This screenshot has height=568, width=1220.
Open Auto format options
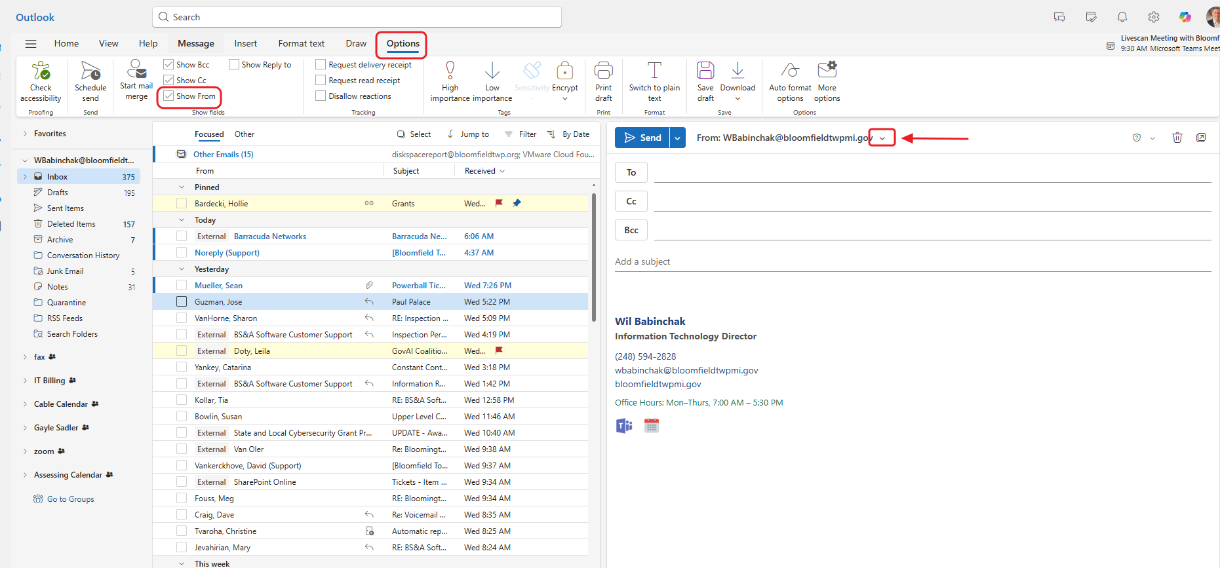pos(790,81)
